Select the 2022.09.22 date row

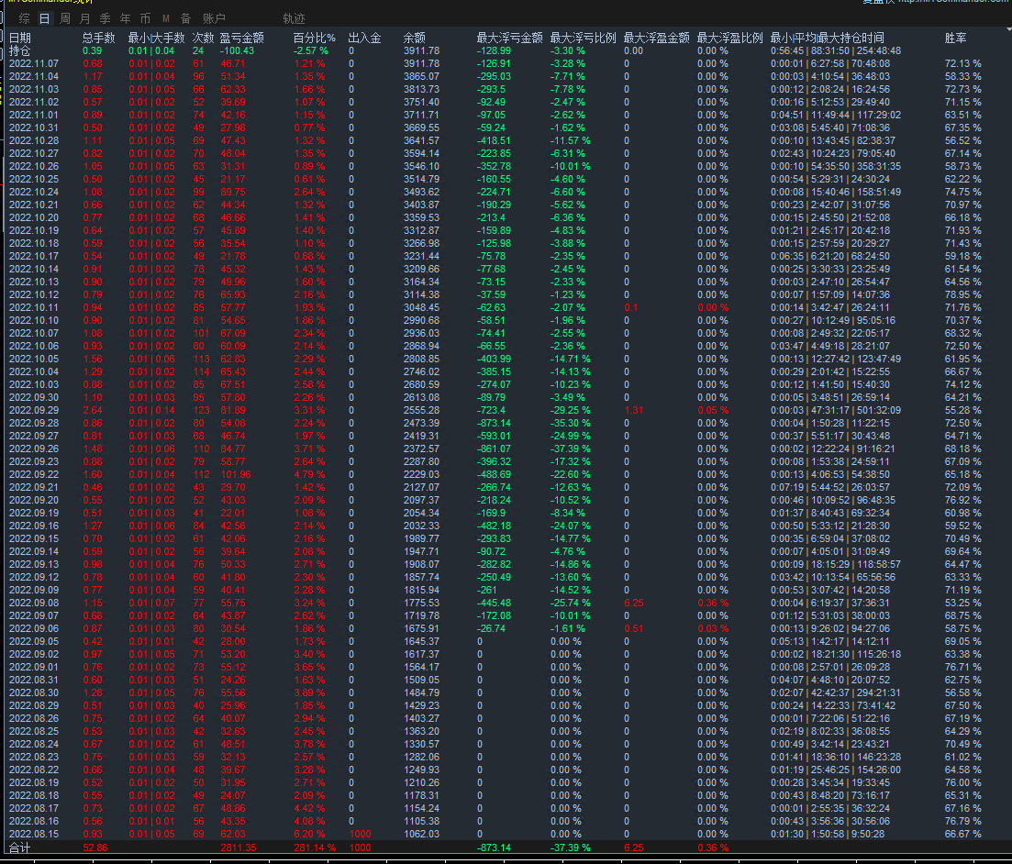pyautogui.click(x=34, y=474)
